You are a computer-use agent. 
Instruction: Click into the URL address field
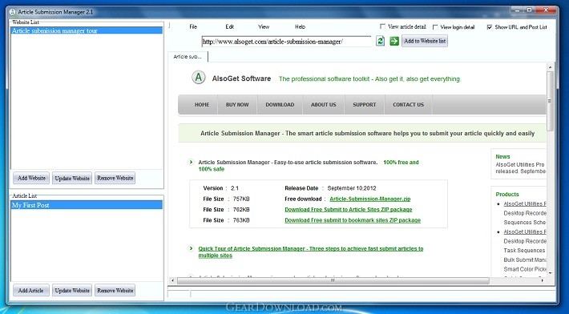tap(286, 42)
